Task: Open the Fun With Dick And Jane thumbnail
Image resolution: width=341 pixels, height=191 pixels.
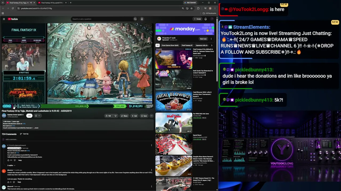Action: coord(174,123)
